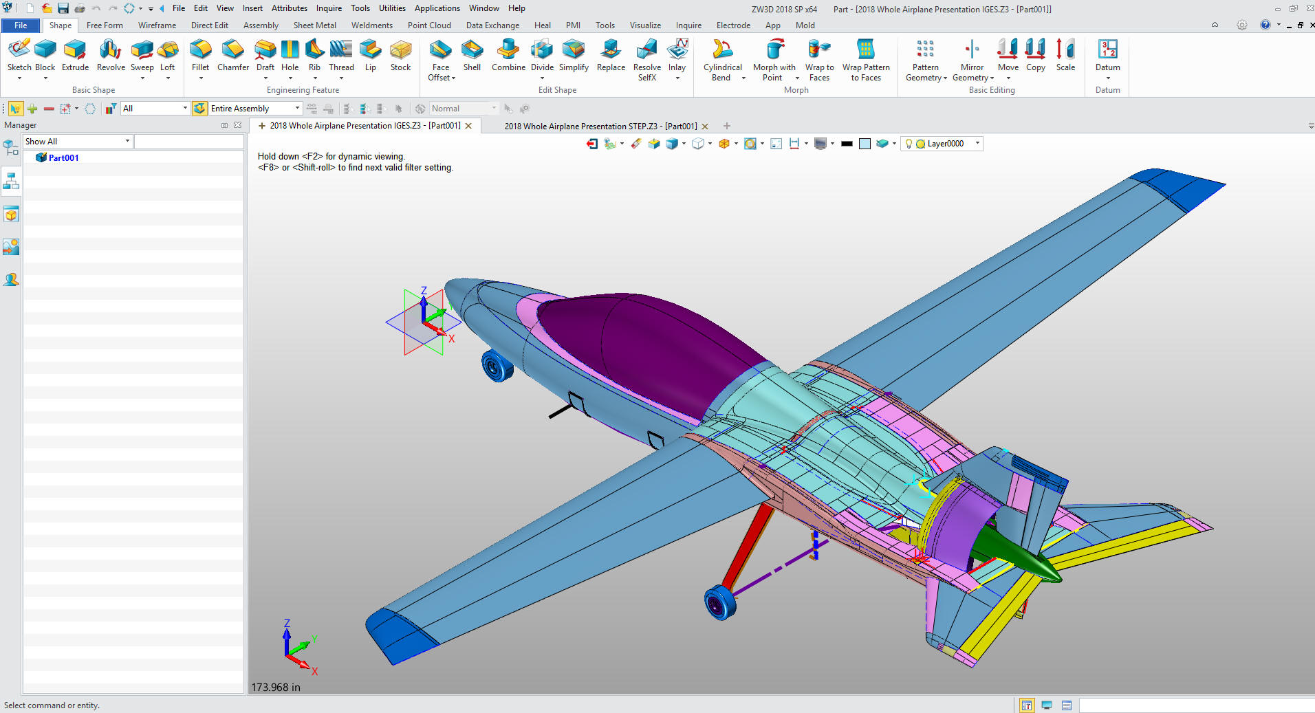
Task: Click the Thread feature icon
Action: [341, 55]
